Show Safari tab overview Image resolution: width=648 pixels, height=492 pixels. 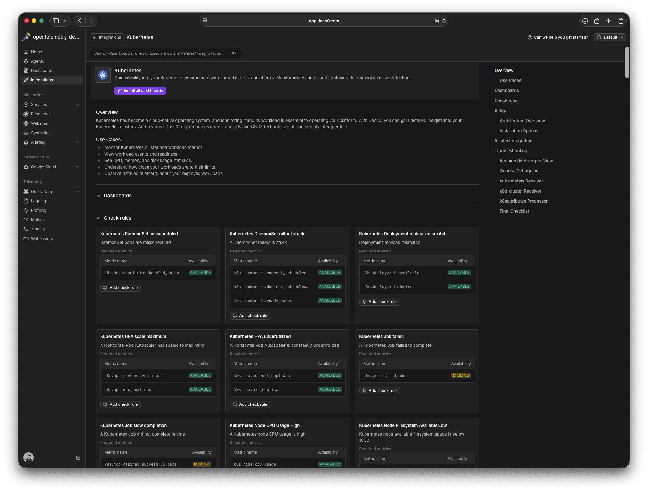coord(620,21)
